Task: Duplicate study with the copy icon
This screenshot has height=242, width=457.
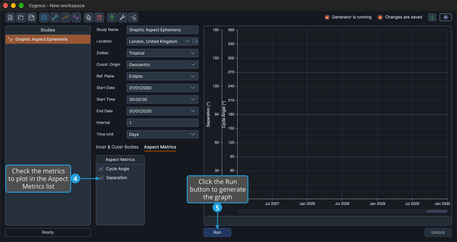Action: [89, 17]
